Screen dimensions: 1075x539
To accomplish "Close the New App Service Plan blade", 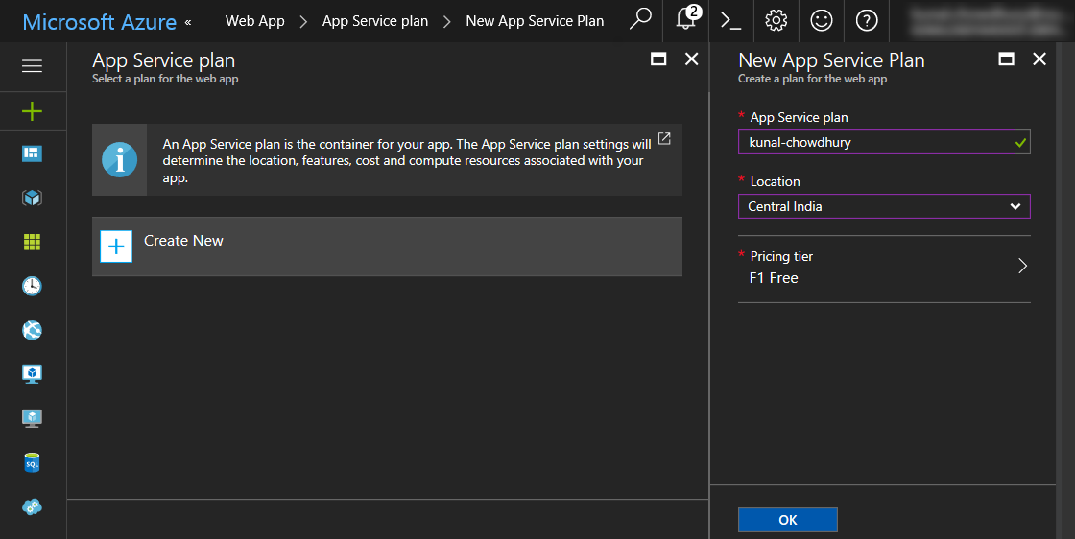I will [1039, 59].
